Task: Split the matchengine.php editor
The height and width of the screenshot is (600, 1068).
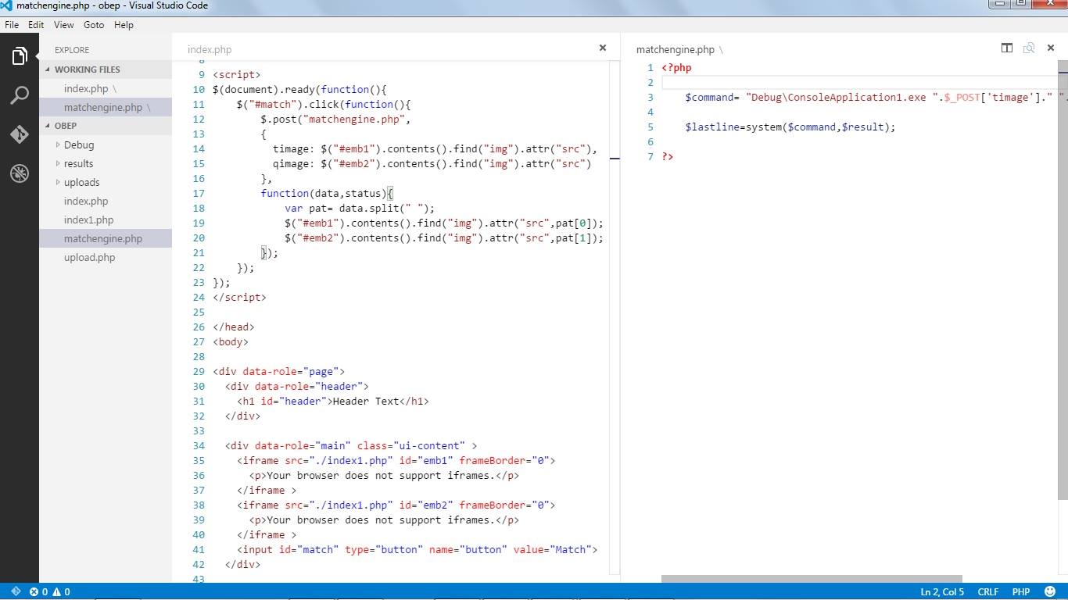Action: [x=1007, y=48]
